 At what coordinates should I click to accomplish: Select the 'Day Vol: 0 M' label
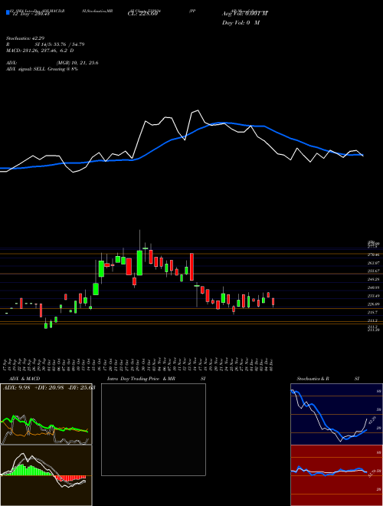[x=241, y=23]
